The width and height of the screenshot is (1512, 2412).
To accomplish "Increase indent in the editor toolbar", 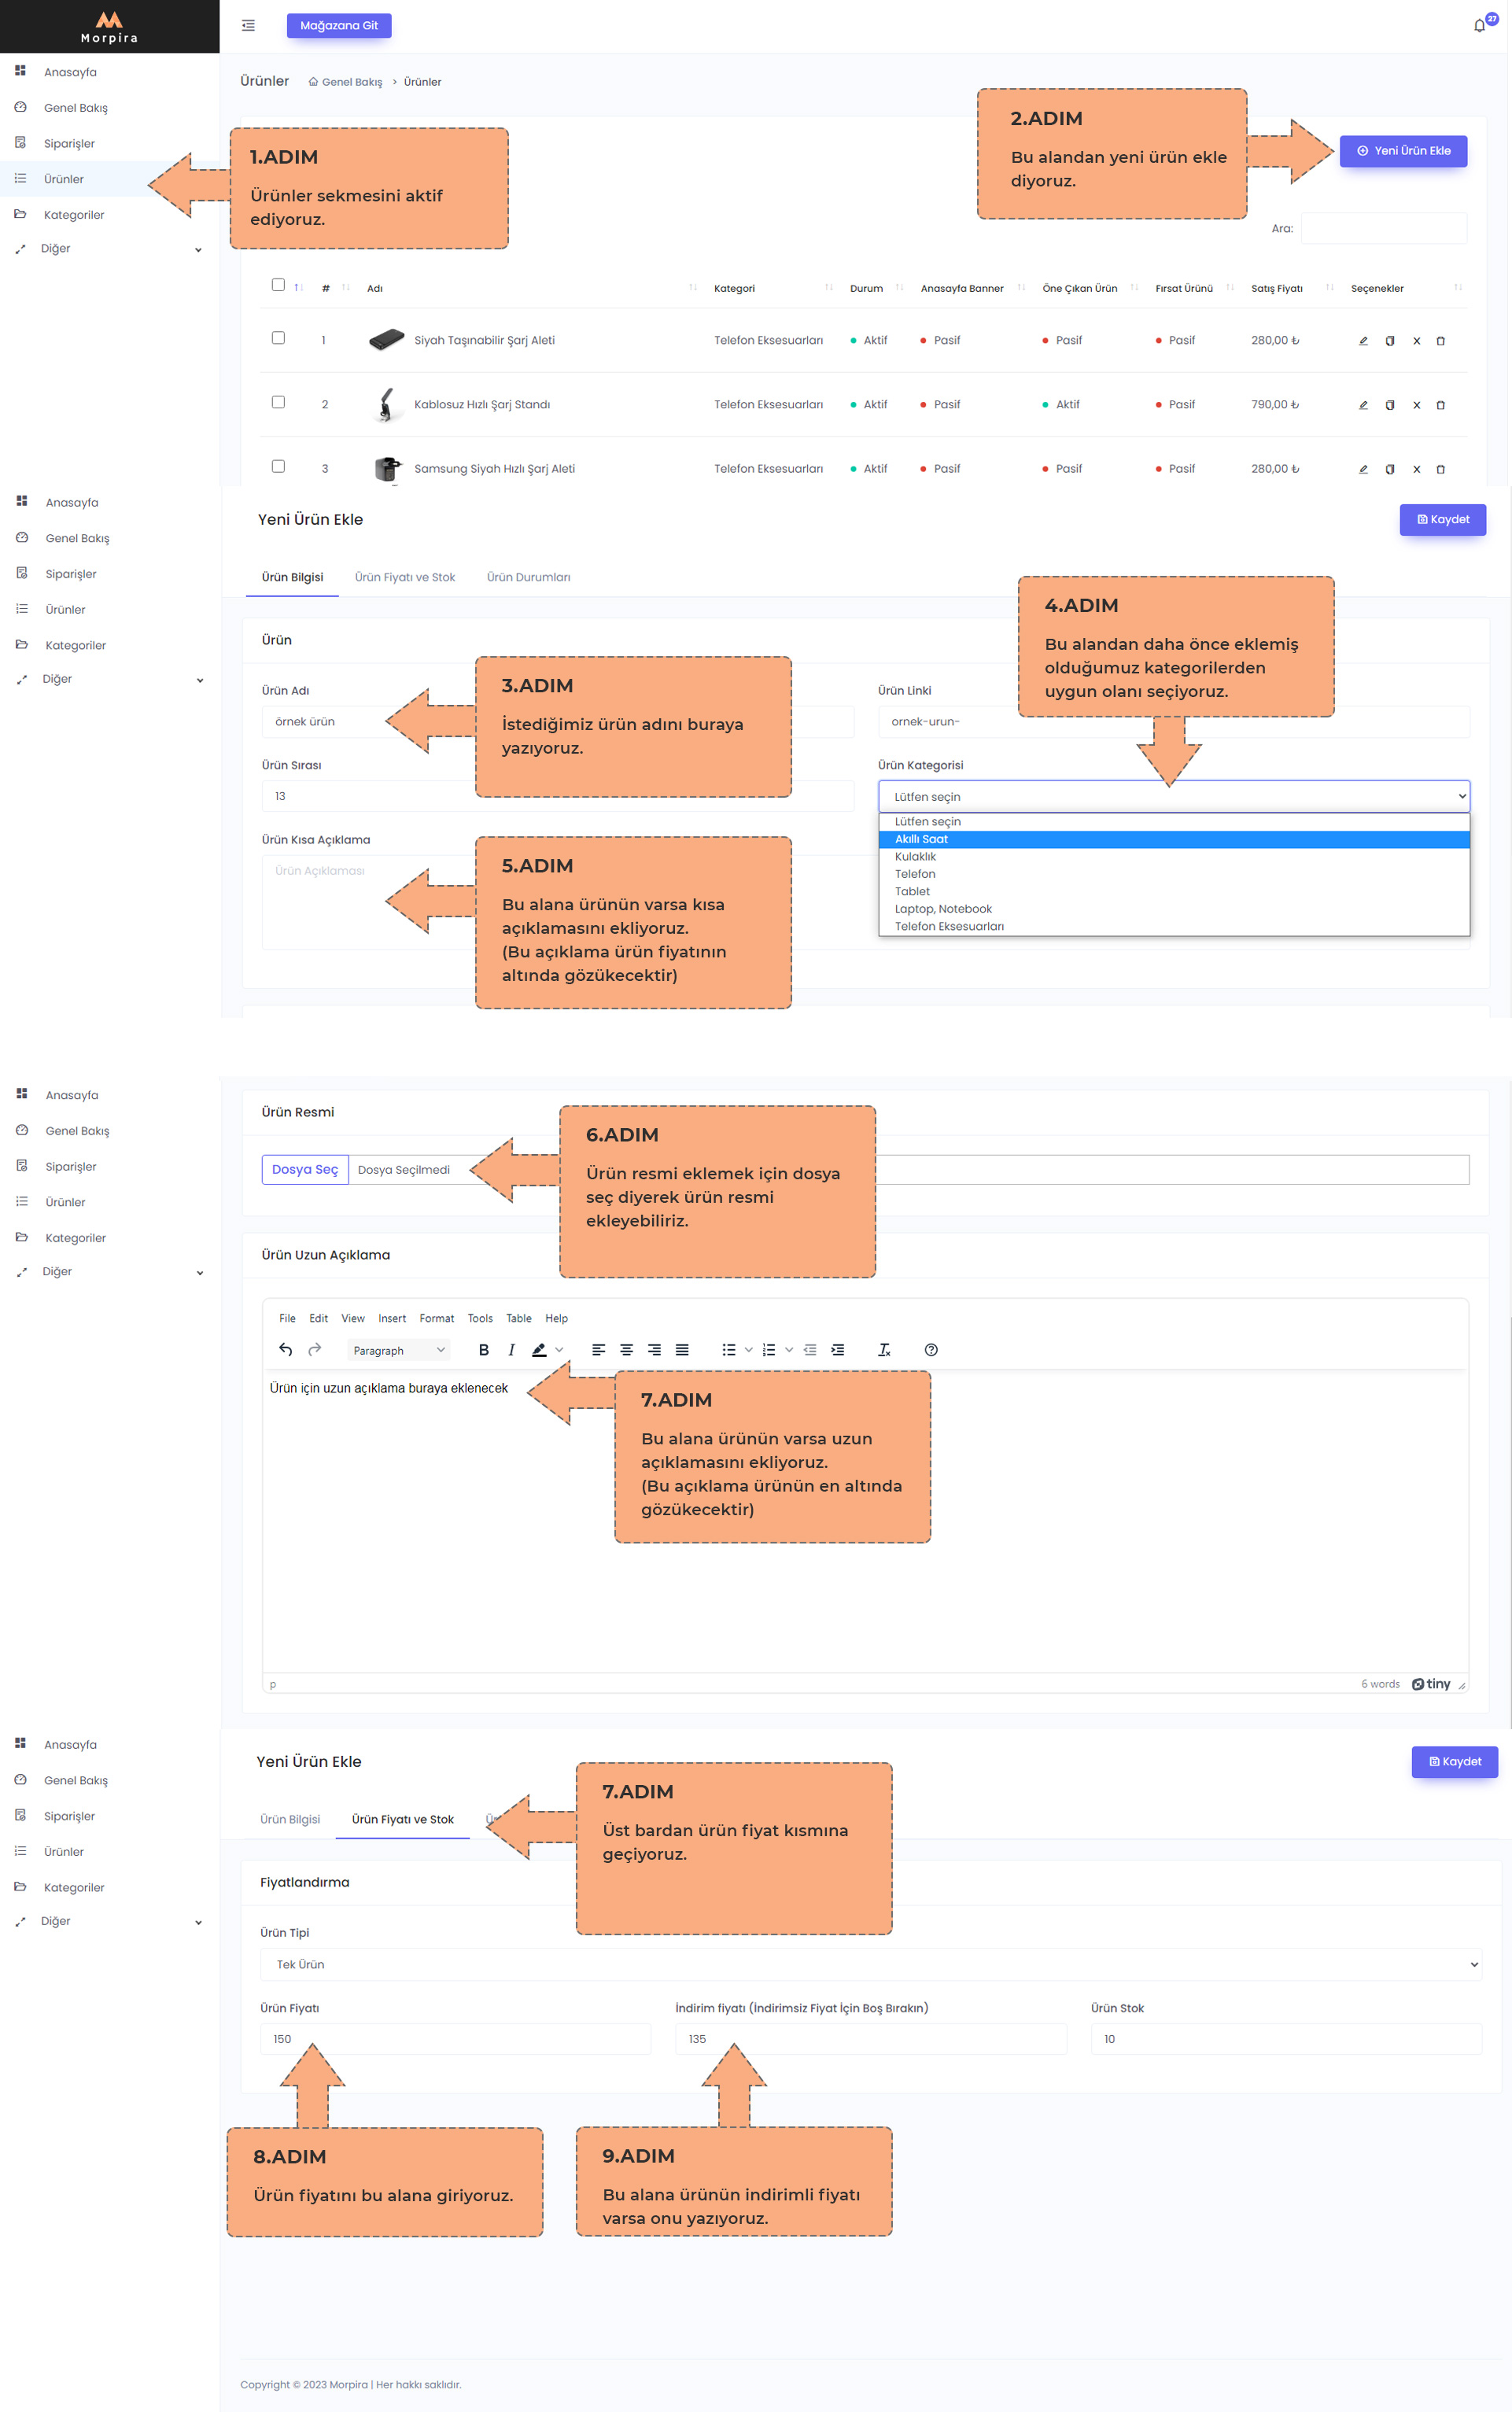I will (x=838, y=1350).
